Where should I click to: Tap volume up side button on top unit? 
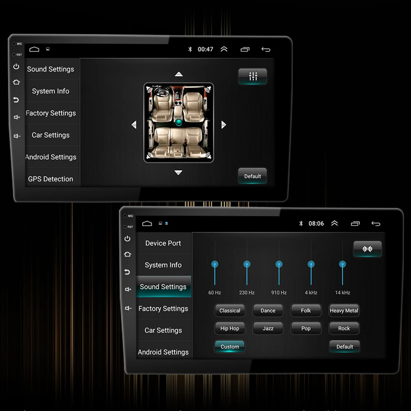point(17,117)
